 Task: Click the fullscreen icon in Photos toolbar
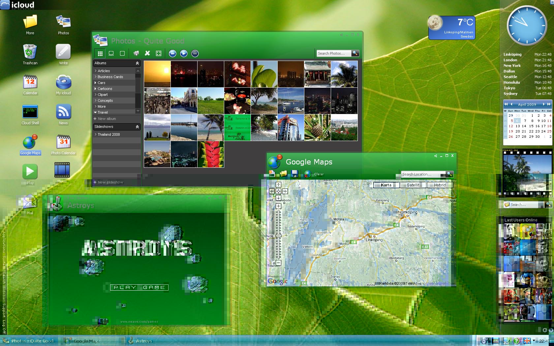(159, 53)
